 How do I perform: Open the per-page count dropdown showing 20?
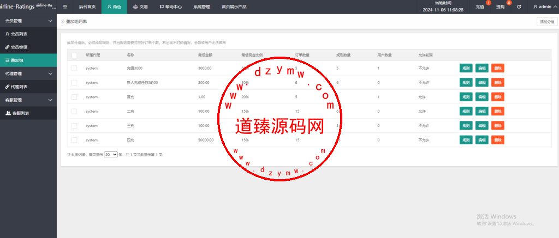tap(110, 154)
